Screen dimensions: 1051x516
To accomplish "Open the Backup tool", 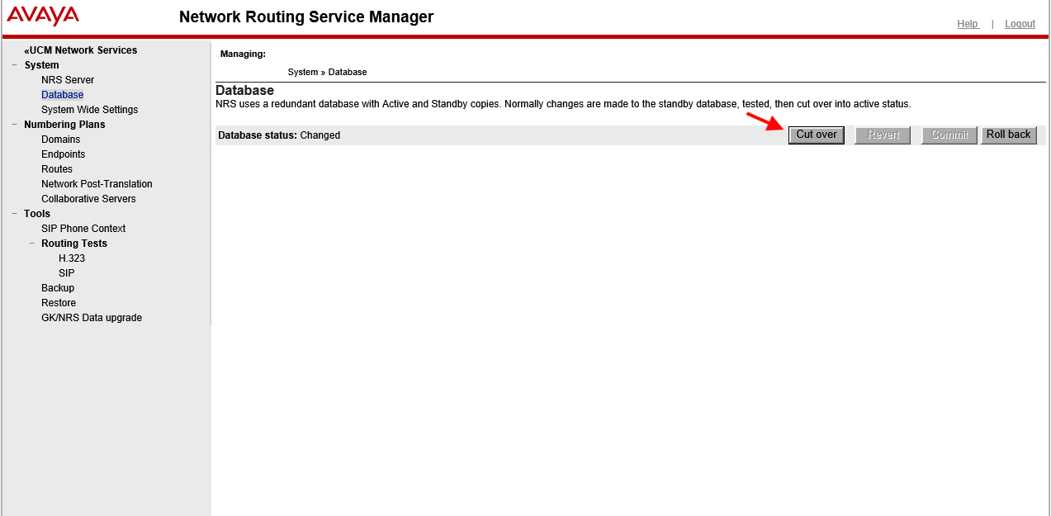I will tap(58, 288).
